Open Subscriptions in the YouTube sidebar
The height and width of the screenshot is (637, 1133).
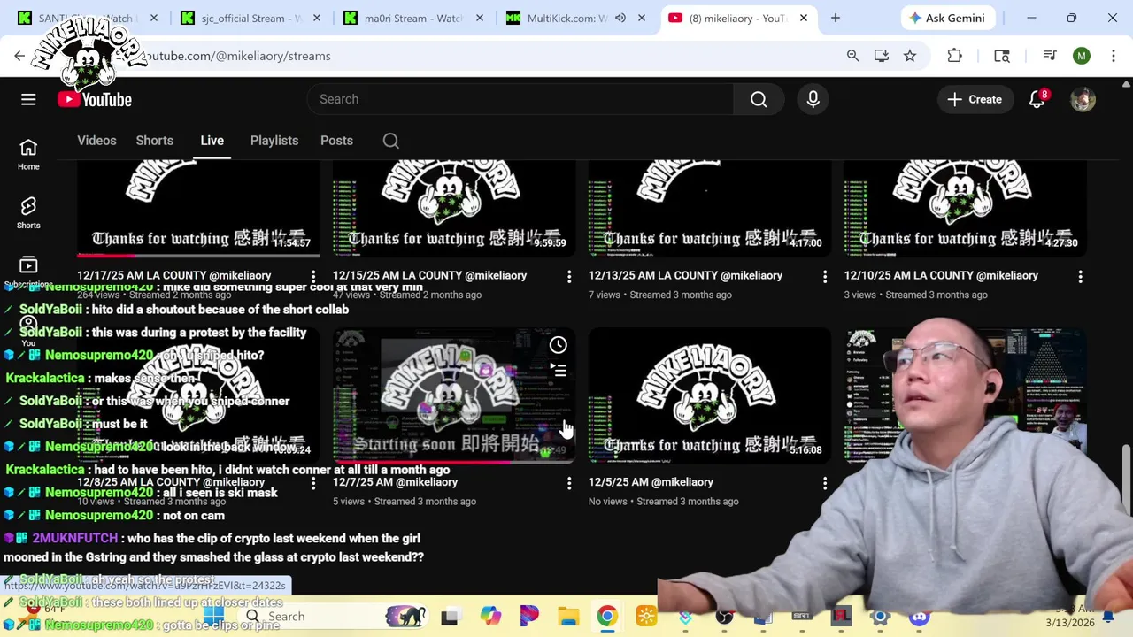pos(28,271)
